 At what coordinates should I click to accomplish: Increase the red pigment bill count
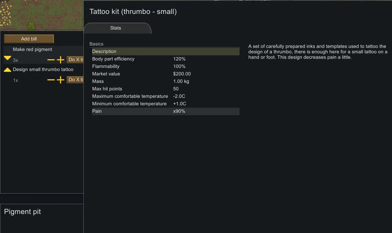60,60
